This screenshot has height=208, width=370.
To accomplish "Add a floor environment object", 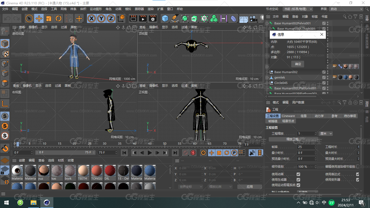I will (244, 18).
